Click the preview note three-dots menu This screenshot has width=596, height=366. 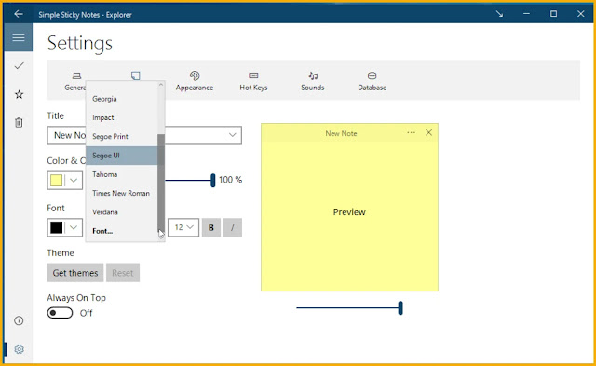(411, 132)
